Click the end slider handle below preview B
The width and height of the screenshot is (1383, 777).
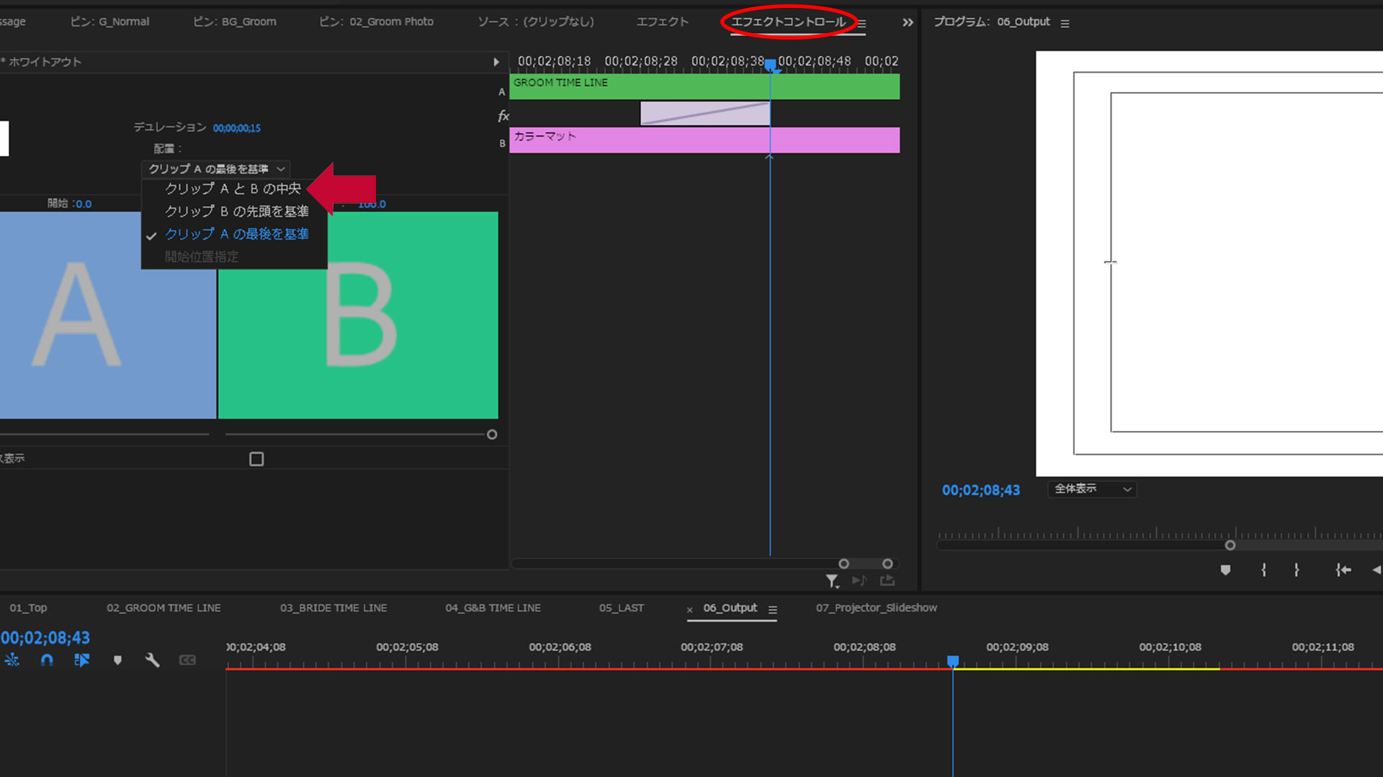click(x=492, y=435)
